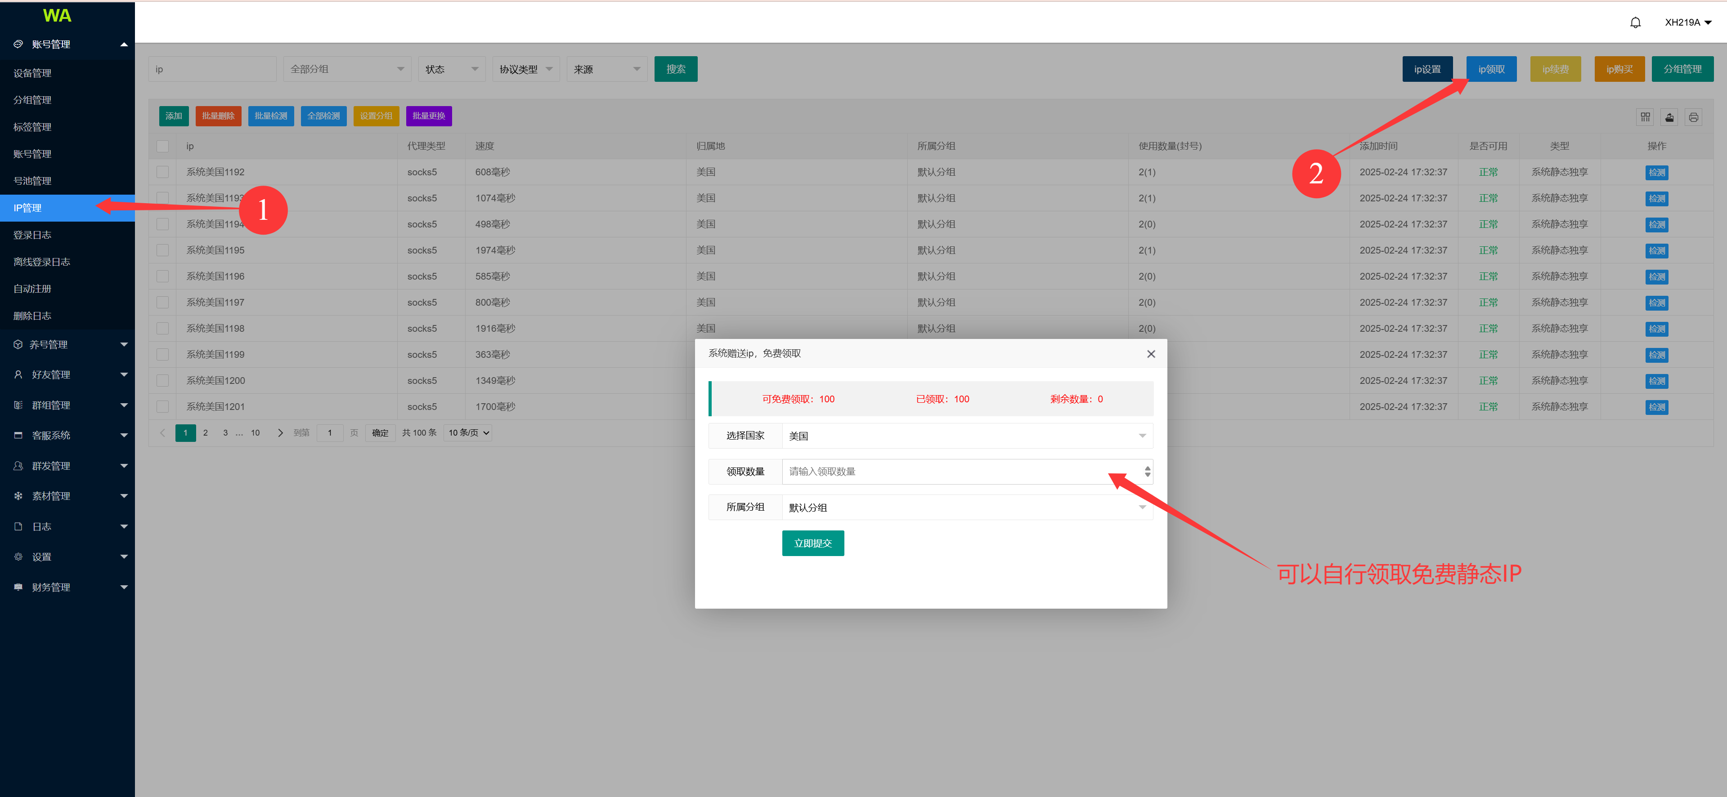Click the 好友管理 person icon in sidebar
This screenshot has width=1727, height=797.
18,374
